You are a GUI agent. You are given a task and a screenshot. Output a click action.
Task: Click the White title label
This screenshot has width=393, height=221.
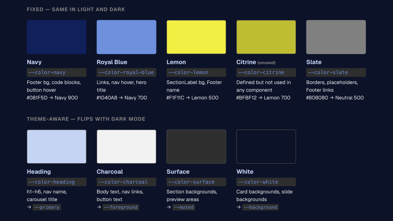[x=245, y=172]
